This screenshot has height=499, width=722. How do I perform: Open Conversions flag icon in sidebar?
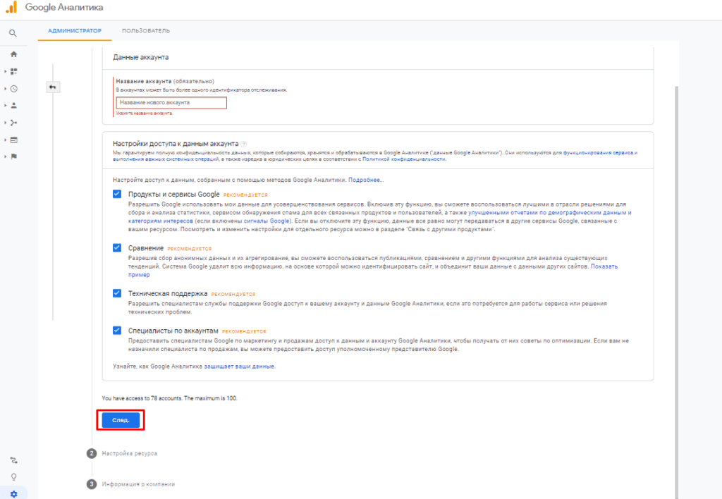click(x=14, y=156)
